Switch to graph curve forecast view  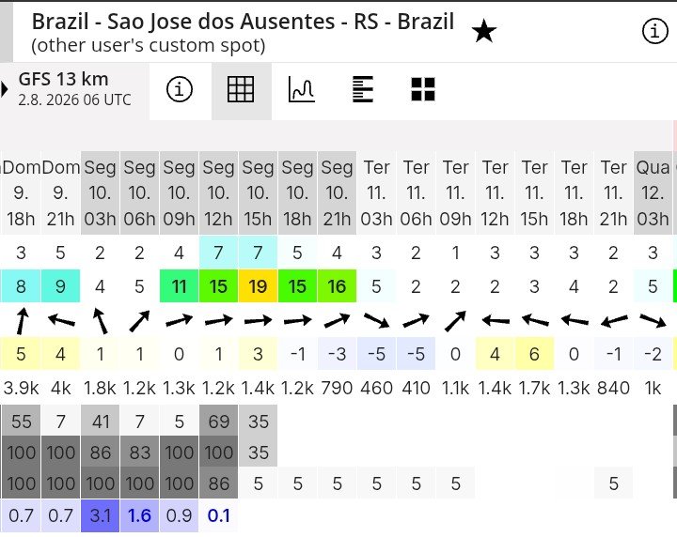tap(302, 89)
